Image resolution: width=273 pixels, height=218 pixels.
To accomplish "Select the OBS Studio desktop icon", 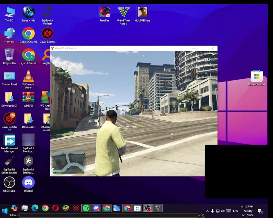I will pos(9,184).
